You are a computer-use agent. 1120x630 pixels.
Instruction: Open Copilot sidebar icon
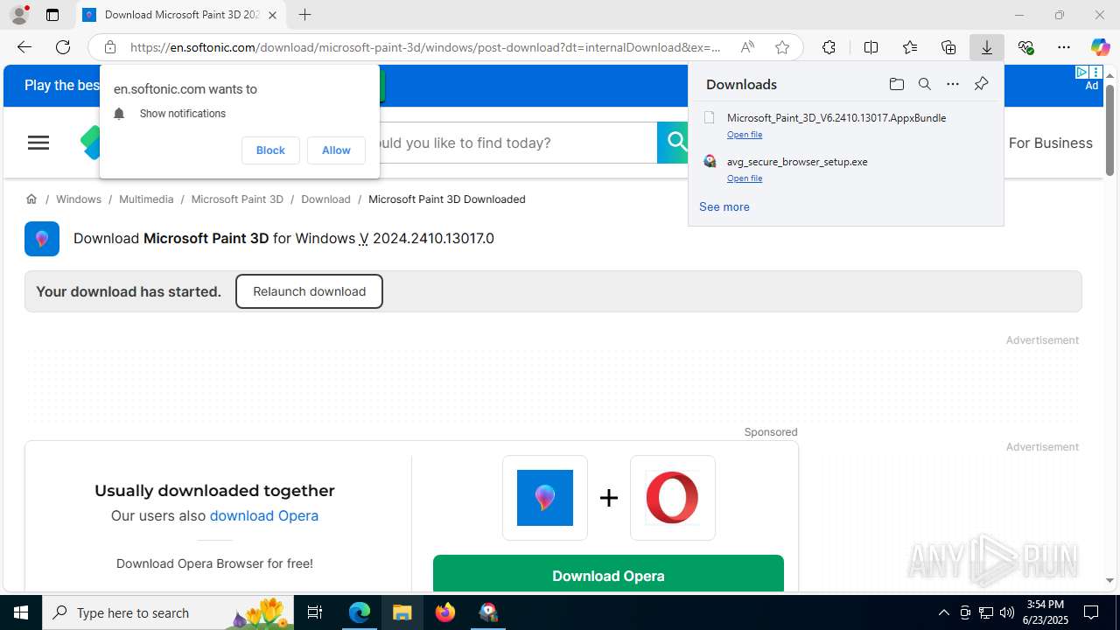tap(1100, 47)
